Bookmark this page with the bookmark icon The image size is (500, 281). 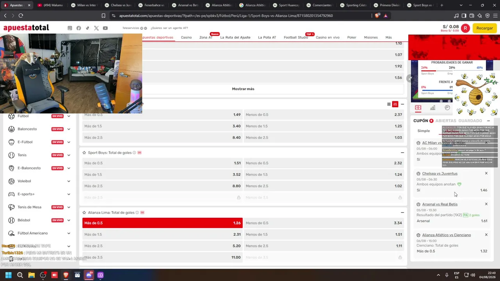(x=104, y=16)
